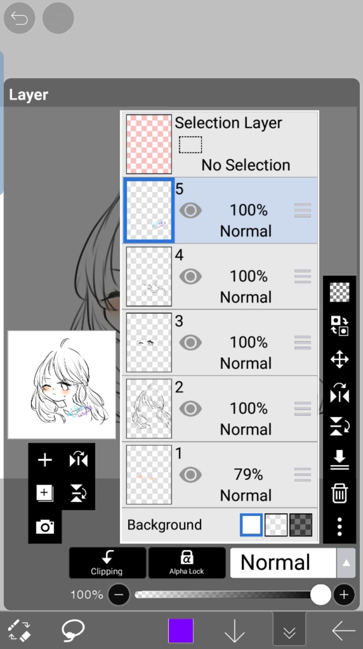Hide layer 5 using its eye icon
Image resolution: width=363 pixels, height=649 pixels.
(190, 211)
